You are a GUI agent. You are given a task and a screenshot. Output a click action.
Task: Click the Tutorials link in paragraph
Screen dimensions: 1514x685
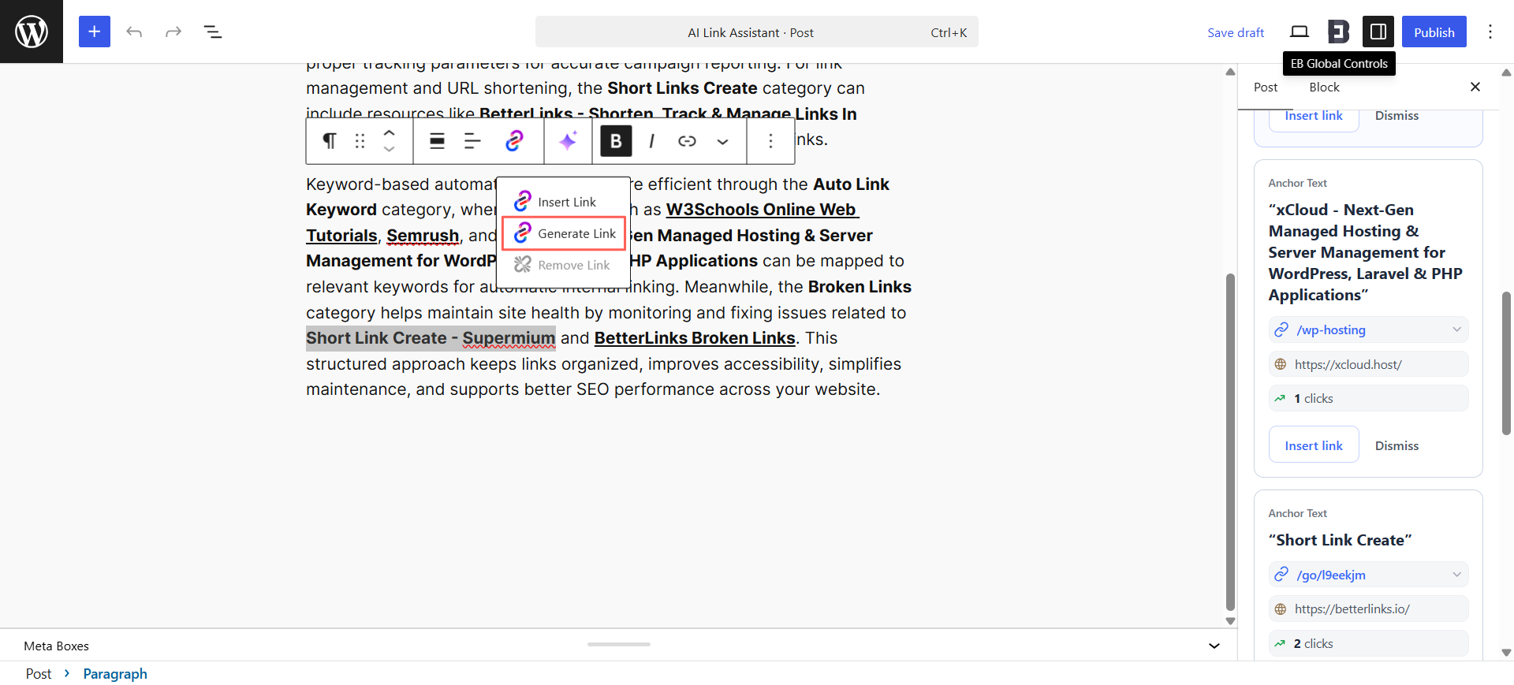point(341,236)
